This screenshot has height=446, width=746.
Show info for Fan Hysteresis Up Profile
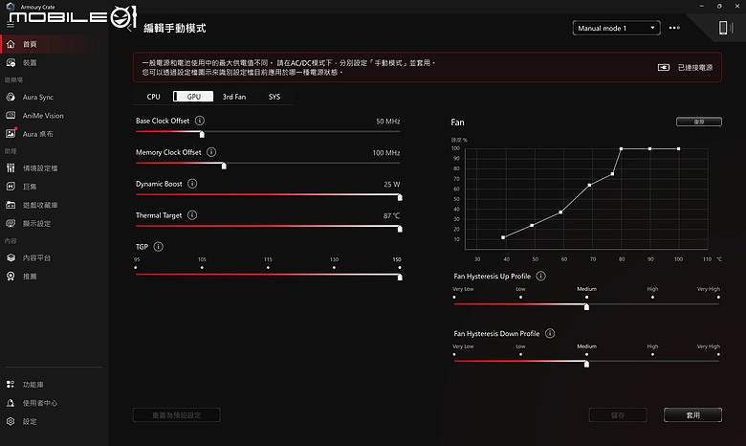(x=540, y=276)
